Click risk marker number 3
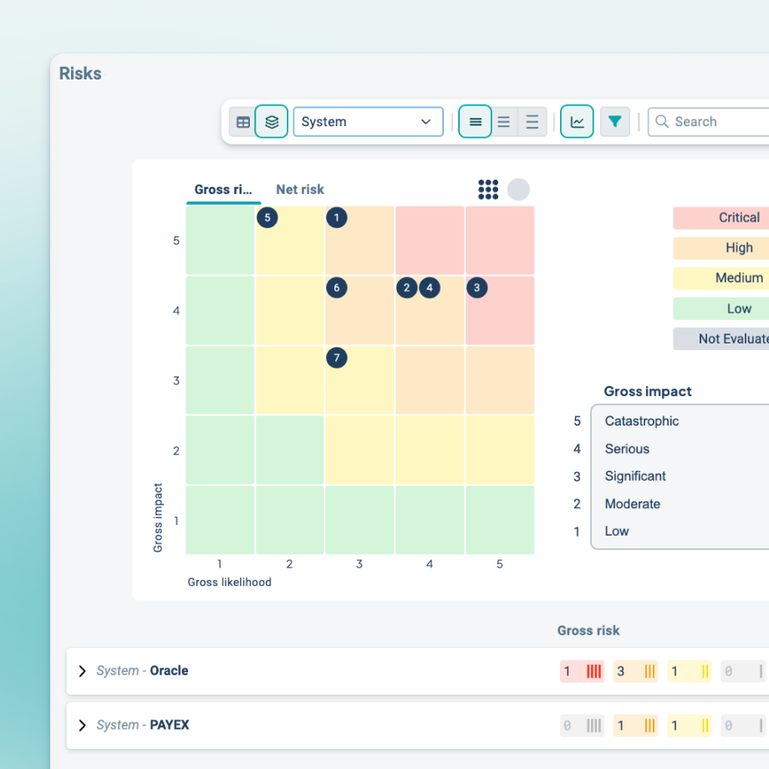 click(476, 288)
